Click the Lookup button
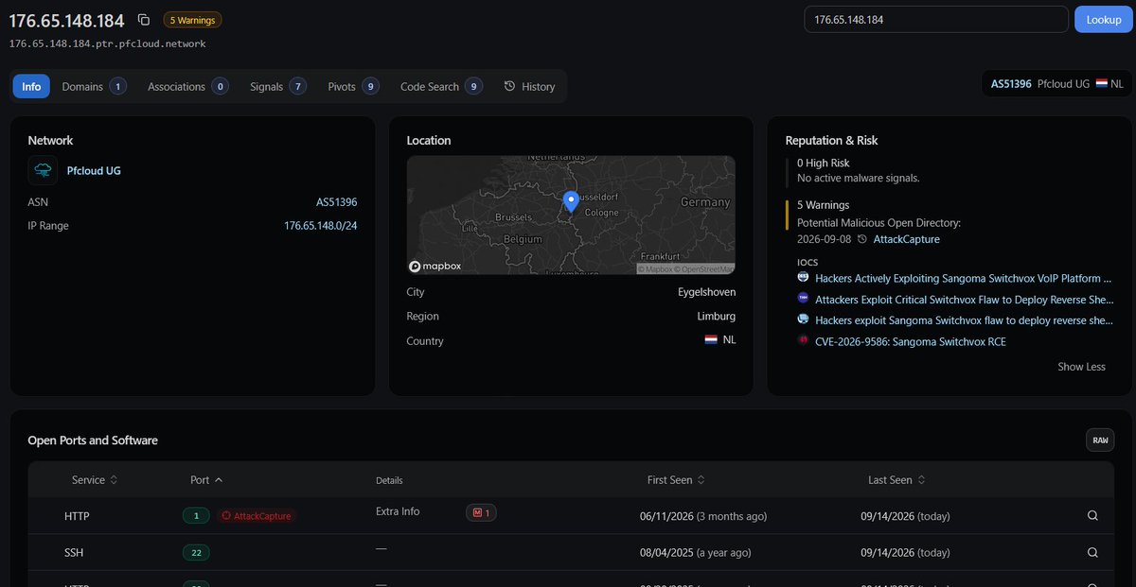1136x587 pixels. point(1103,19)
